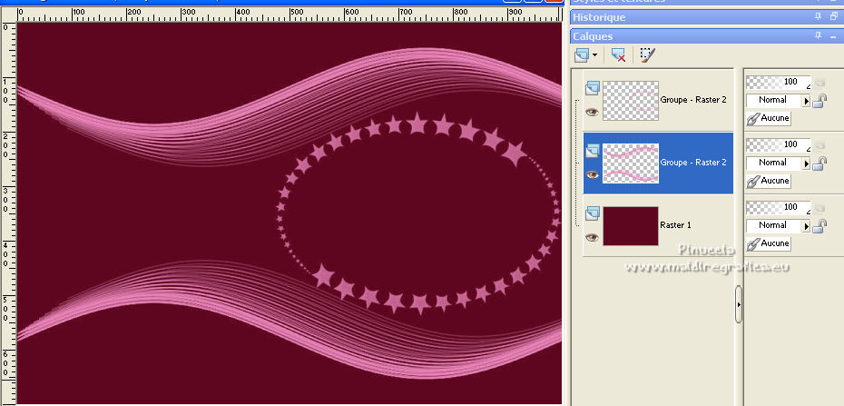The image size is (844, 406).
Task: Select the dark red Raster 1 thumbnail
Action: point(631,225)
